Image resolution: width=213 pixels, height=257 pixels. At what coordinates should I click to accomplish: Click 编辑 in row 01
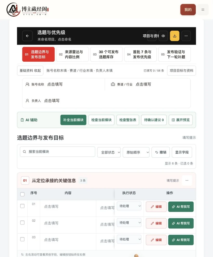[156, 207]
